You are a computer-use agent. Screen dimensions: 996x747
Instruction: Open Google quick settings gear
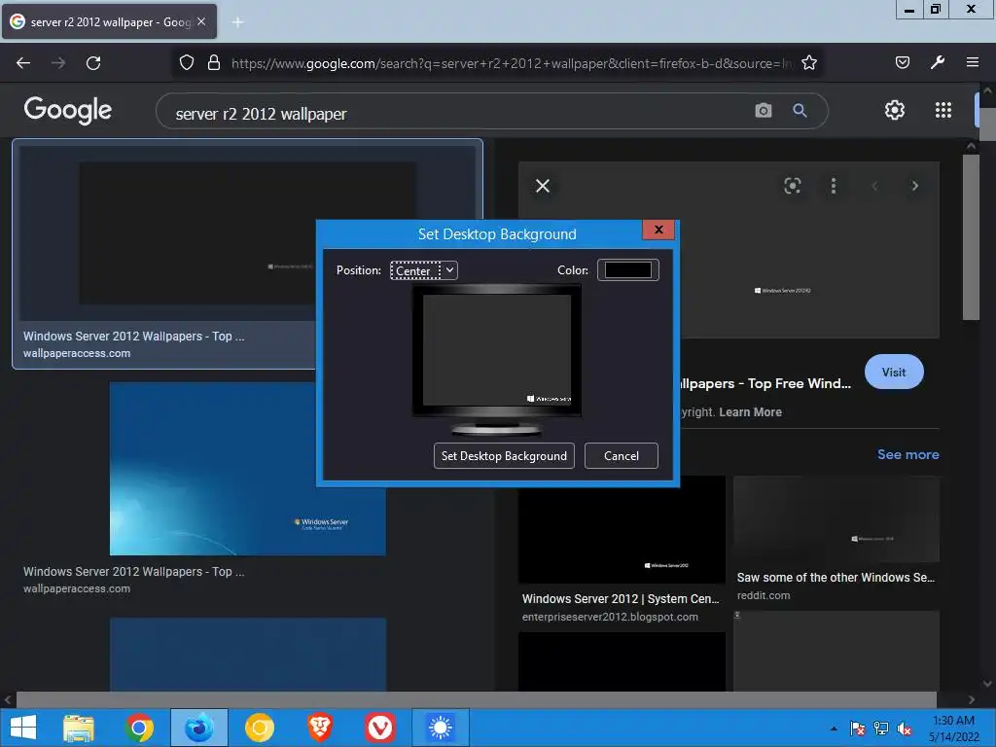(895, 110)
